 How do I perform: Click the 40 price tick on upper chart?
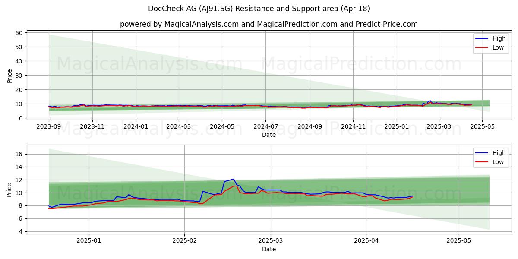click(x=19, y=61)
